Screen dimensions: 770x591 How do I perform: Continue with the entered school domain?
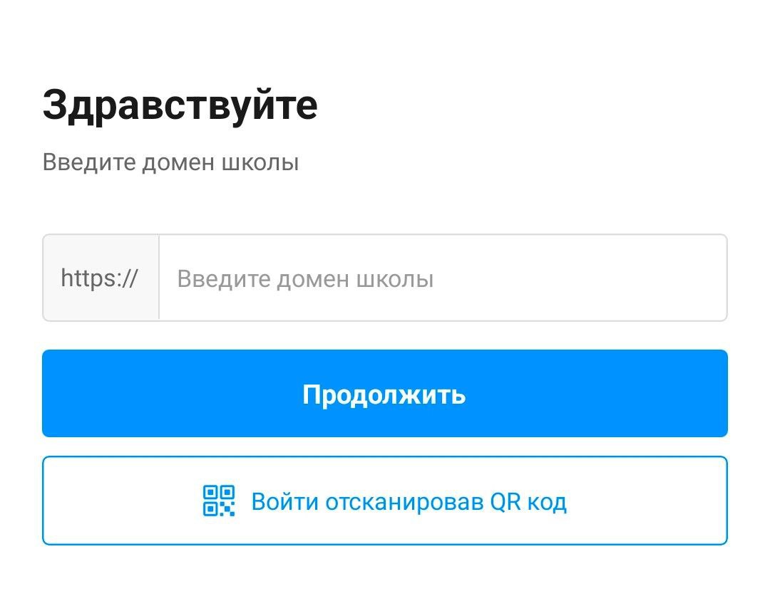(385, 393)
